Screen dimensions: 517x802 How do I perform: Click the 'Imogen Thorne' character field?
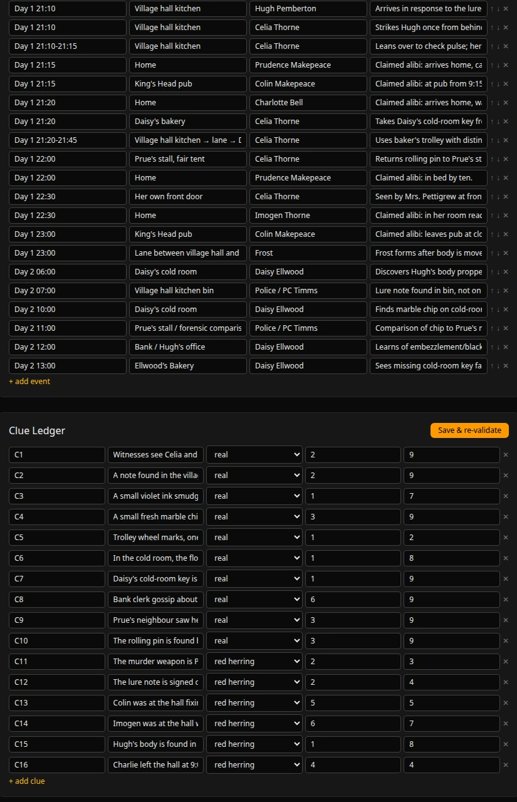(x=308, y=216)
